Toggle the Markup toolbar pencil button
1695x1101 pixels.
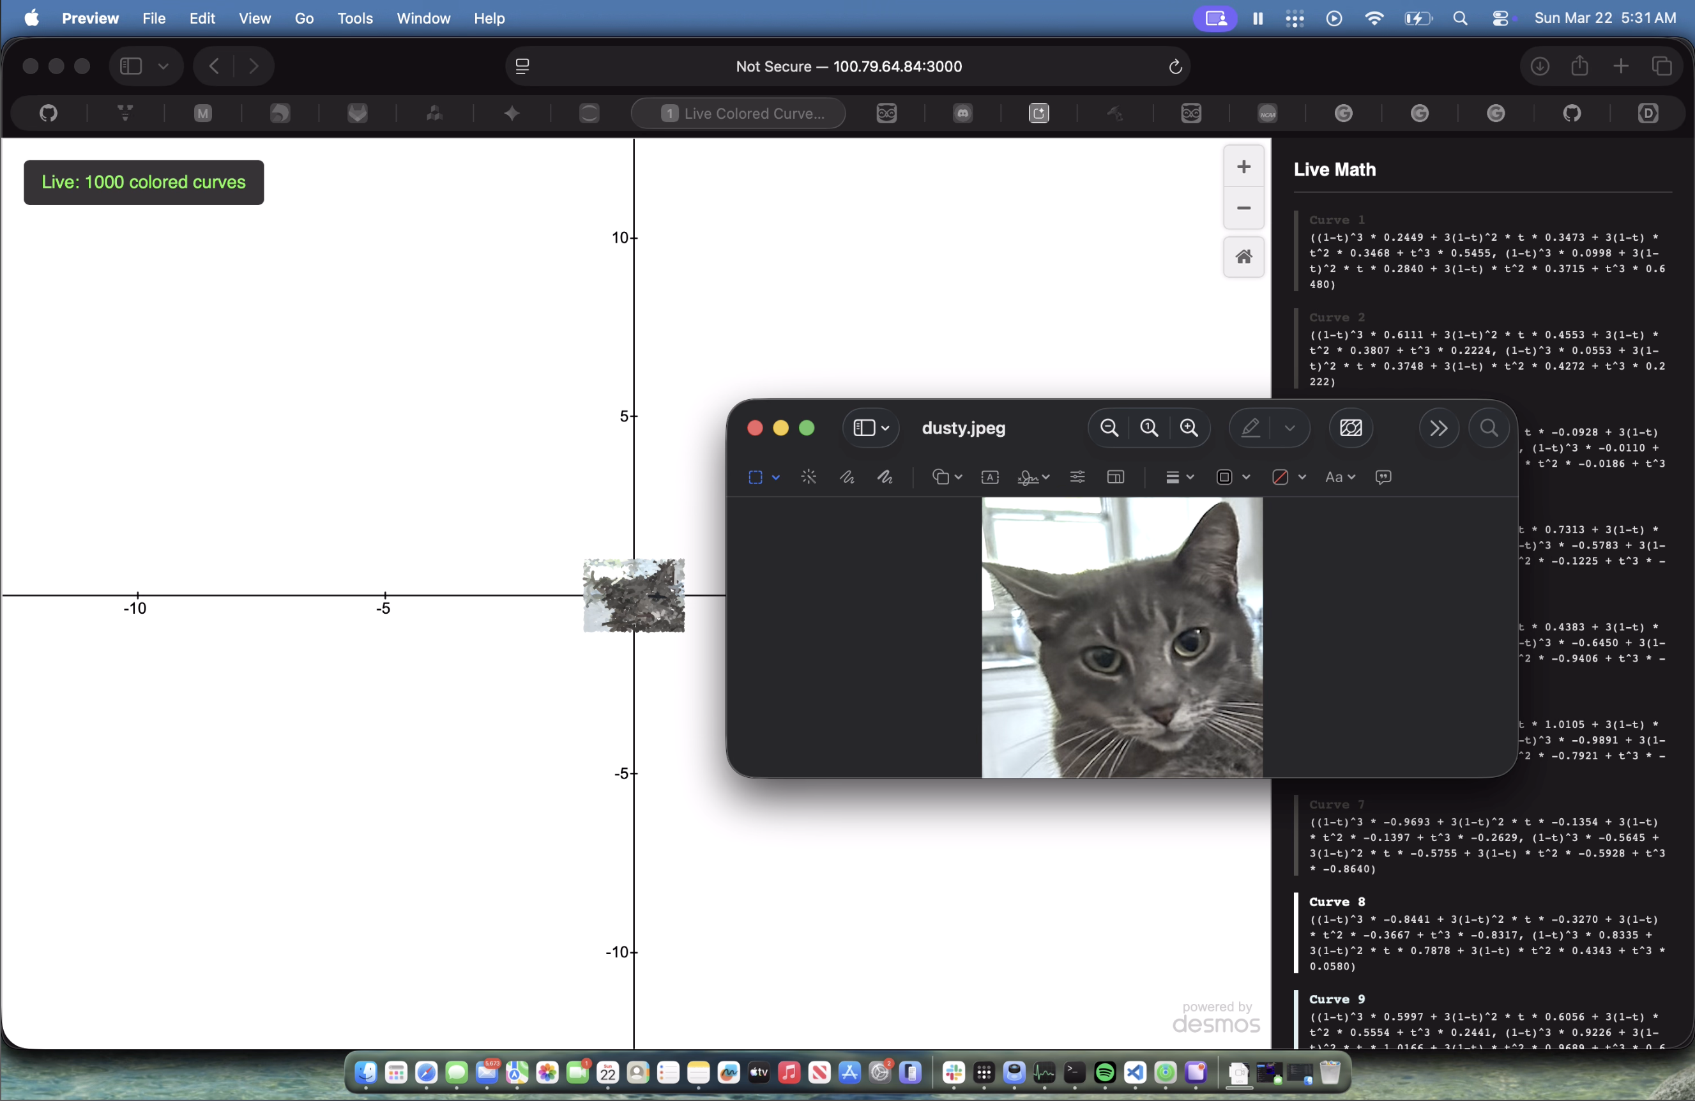coord(1251,428)
